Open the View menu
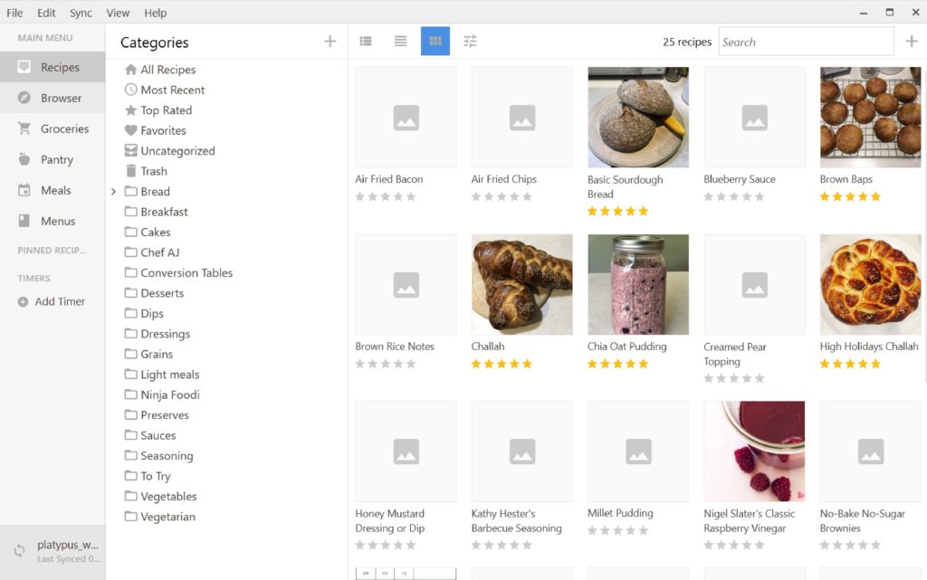The image size is (927, 580). (118, 13)
